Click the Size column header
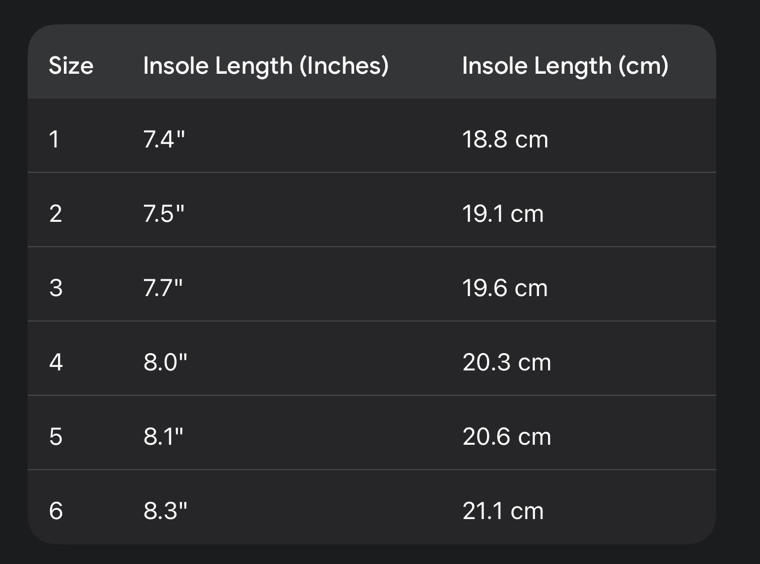 pos(71,66)
